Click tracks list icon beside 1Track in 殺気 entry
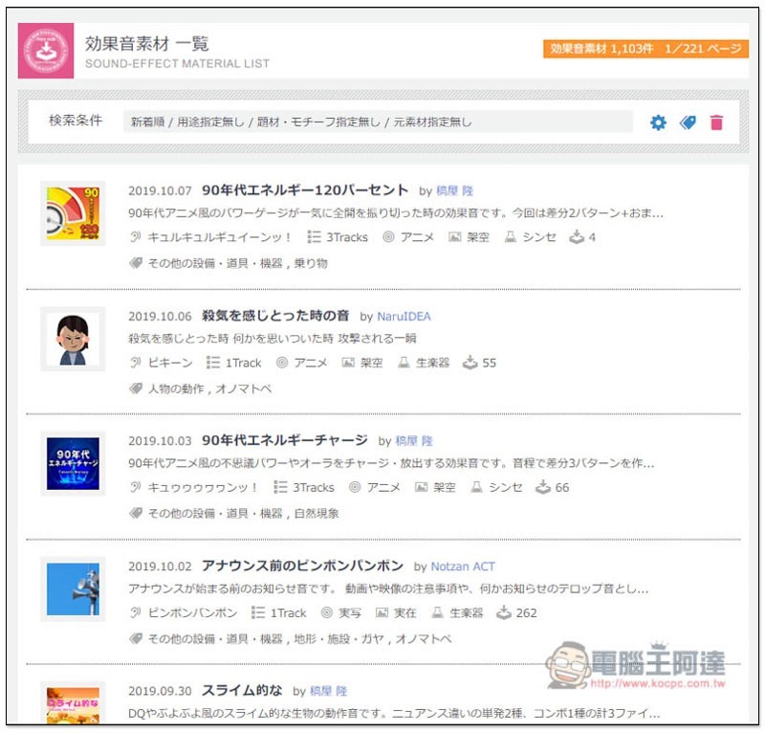The height and width of the screenshot is (733, 765). tap(212, 363)
